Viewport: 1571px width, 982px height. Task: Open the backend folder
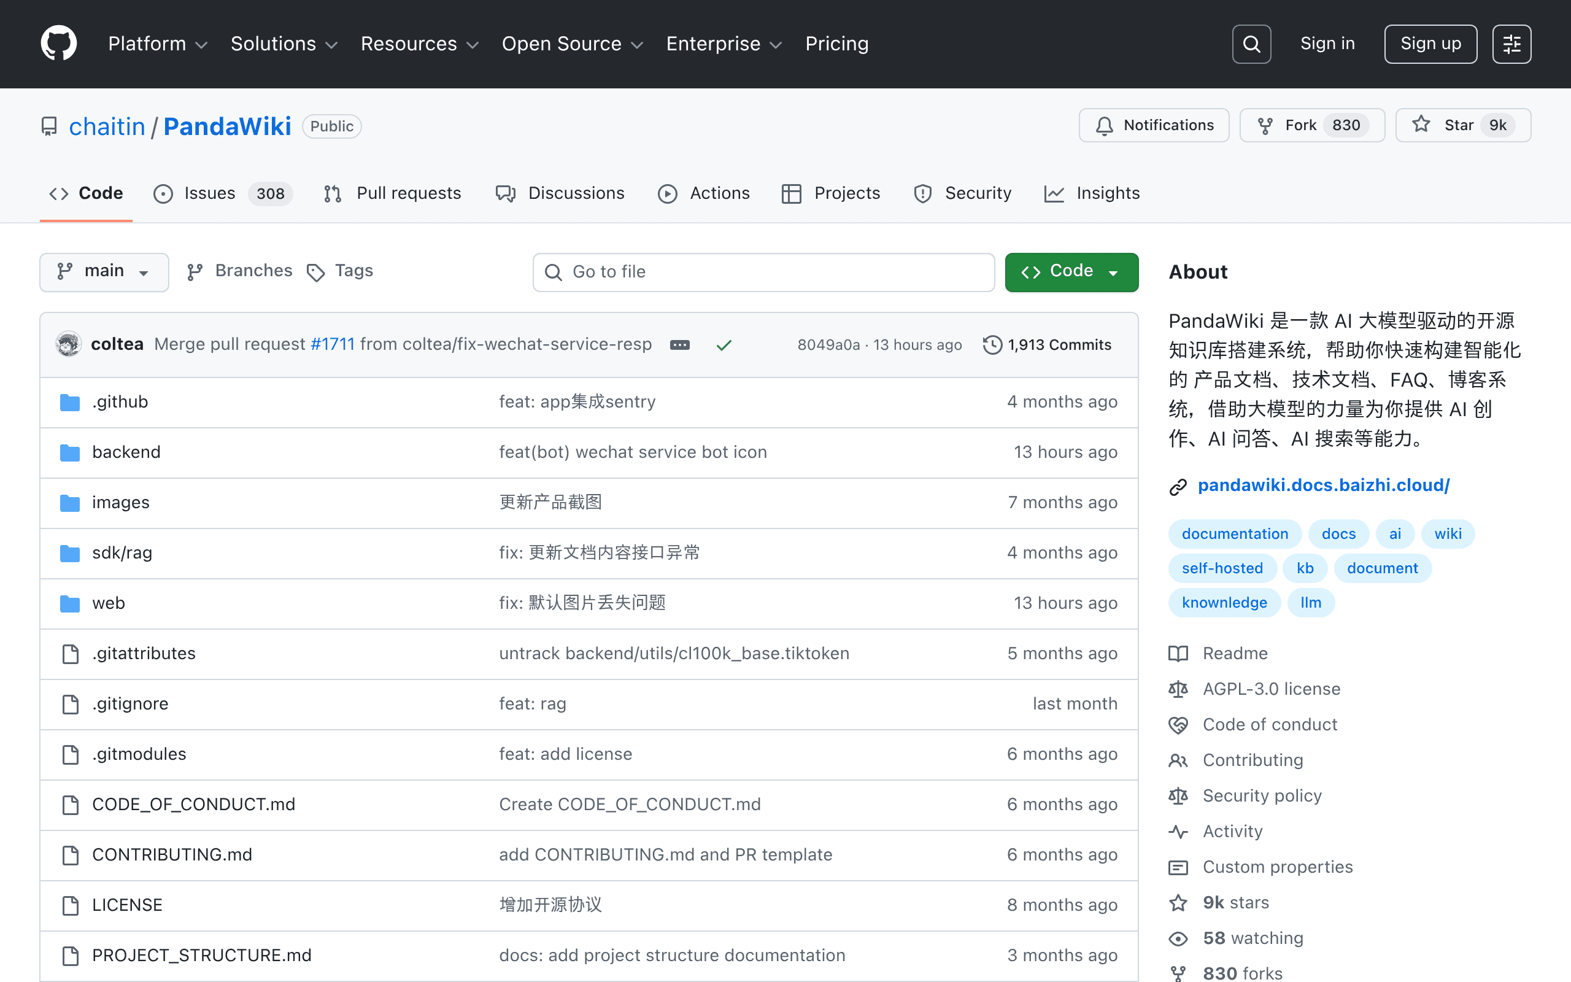coord(126,452)
